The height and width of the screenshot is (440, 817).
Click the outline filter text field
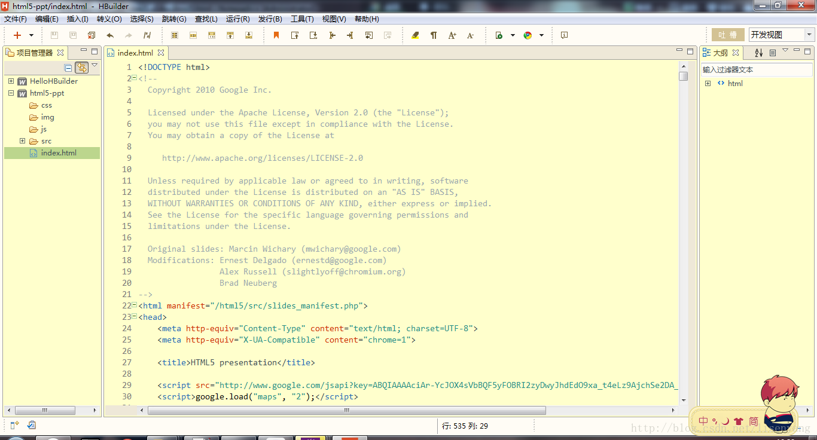point(757,70)
